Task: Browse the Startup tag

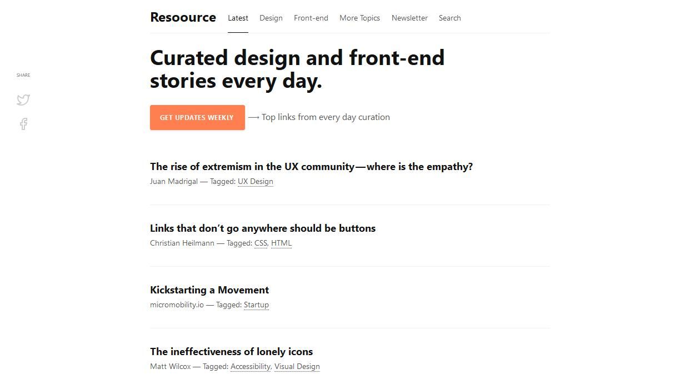Action: pyautogui.click(x=256, y=305)
